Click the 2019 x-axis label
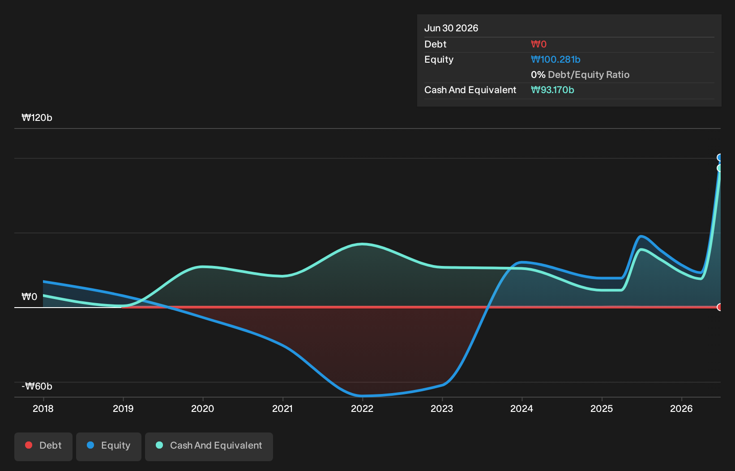The image size is (735, 471). 123,409
